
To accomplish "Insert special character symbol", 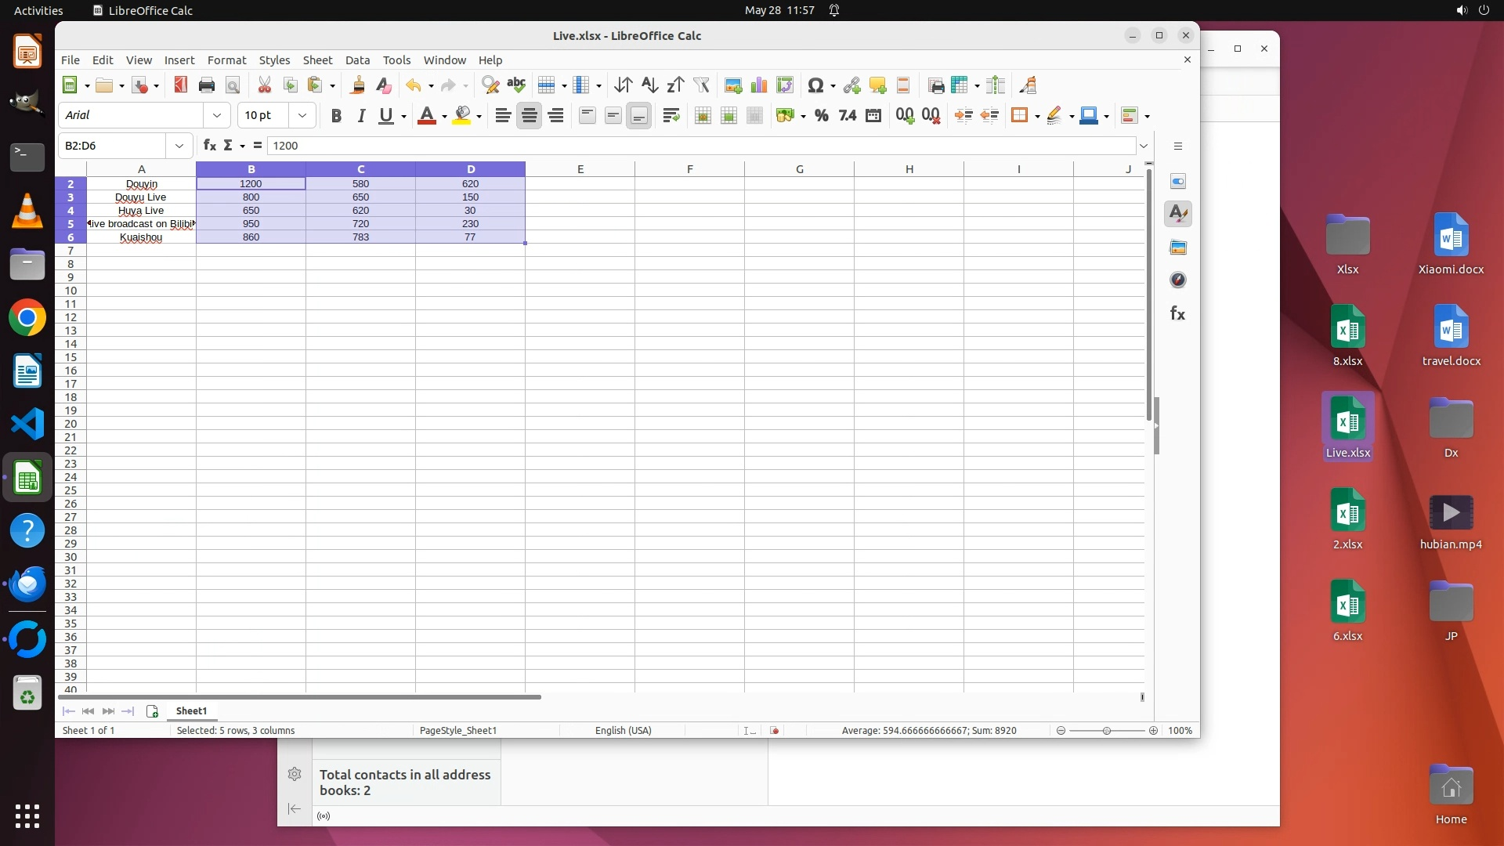I will tap(815, 85).
